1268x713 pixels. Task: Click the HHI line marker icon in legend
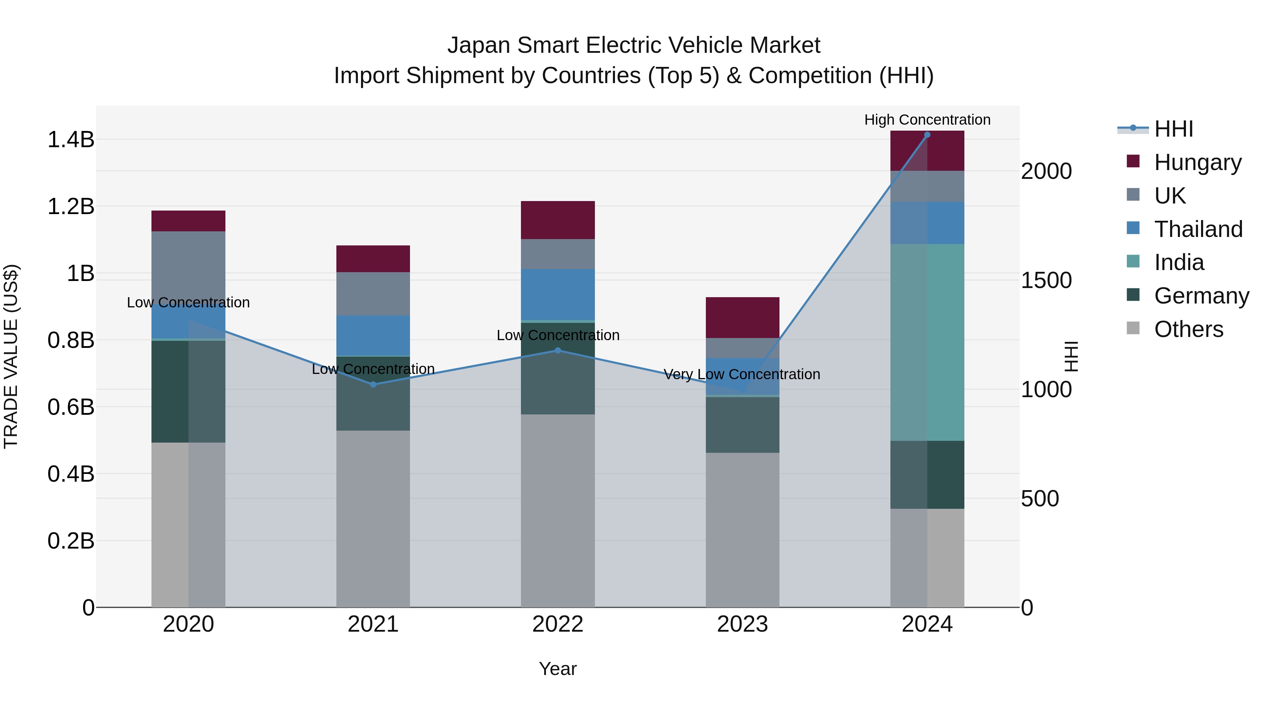pyautogui.click(x=1133, y=128)
